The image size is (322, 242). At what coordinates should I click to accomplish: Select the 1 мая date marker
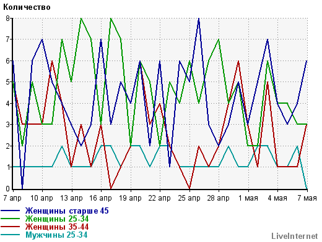(248, 198)
